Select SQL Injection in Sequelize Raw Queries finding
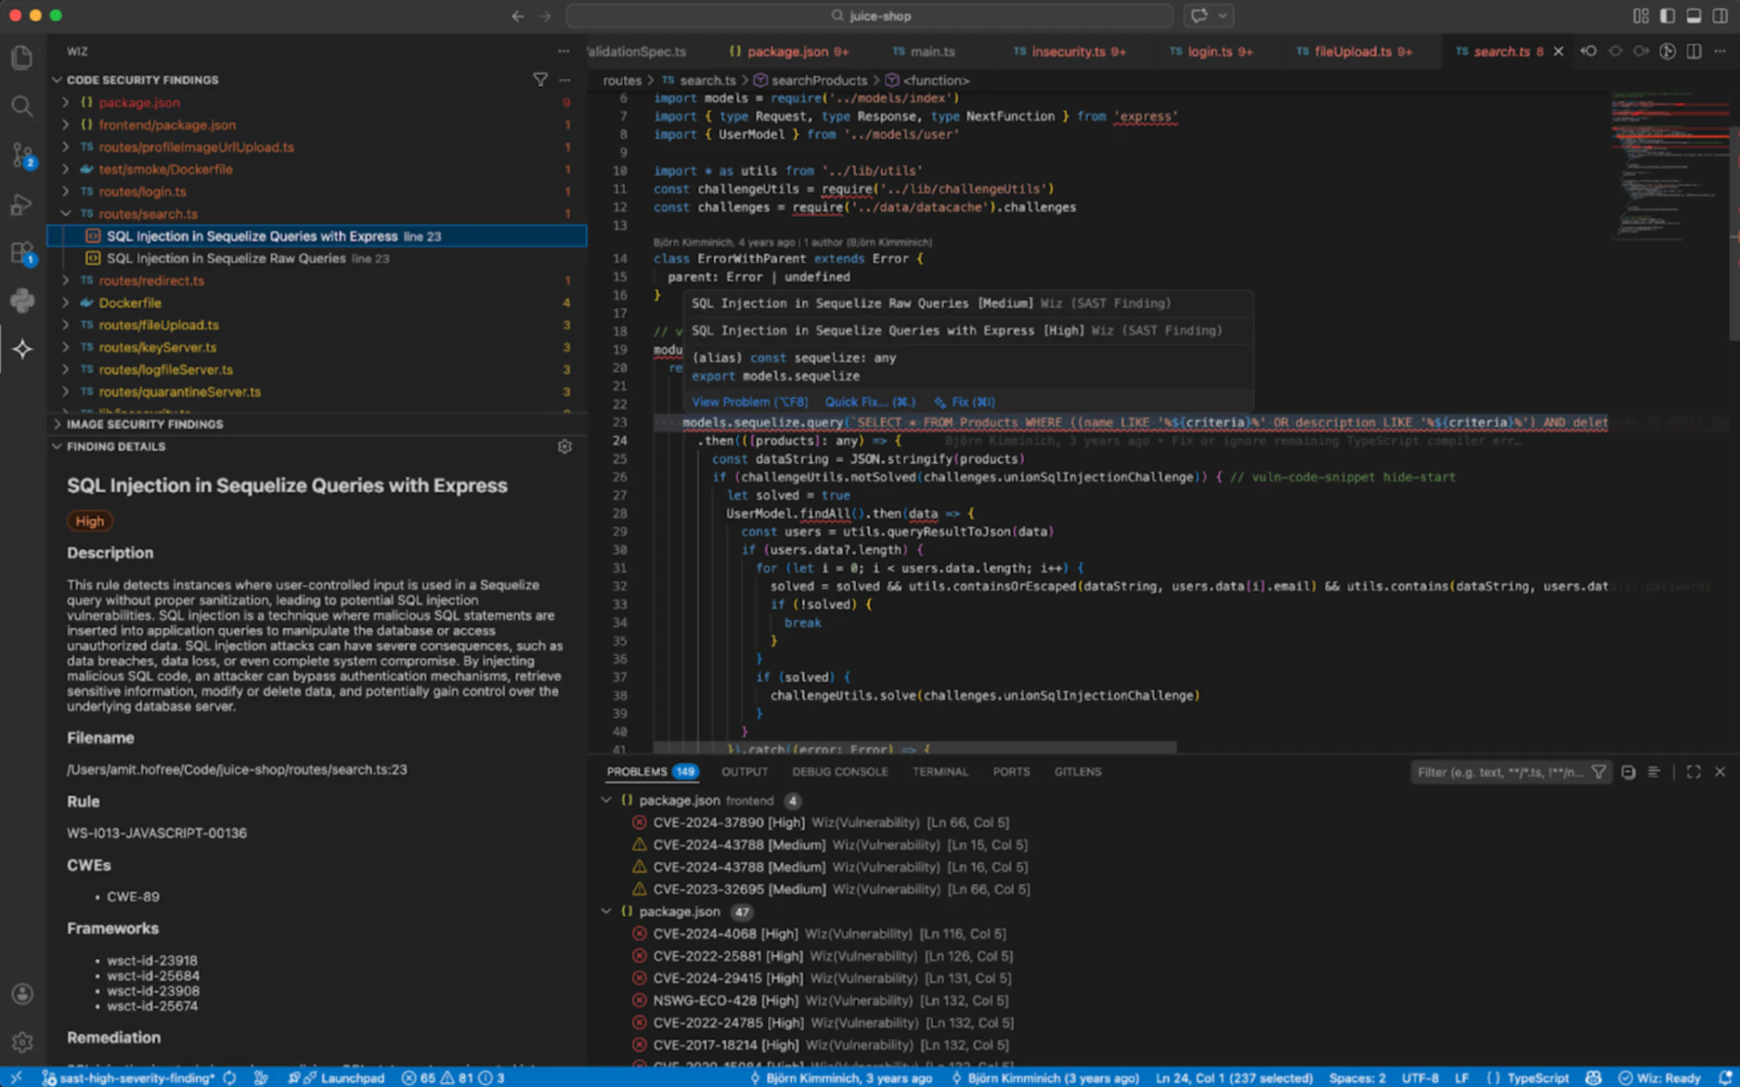 [x=318, y=258]
